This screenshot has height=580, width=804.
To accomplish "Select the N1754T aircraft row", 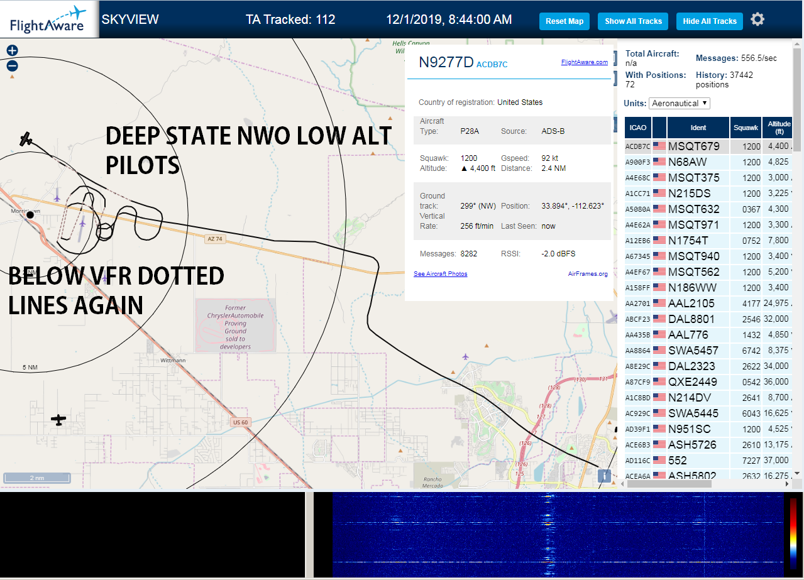I will pyautogui.click(x=709, y=241).
